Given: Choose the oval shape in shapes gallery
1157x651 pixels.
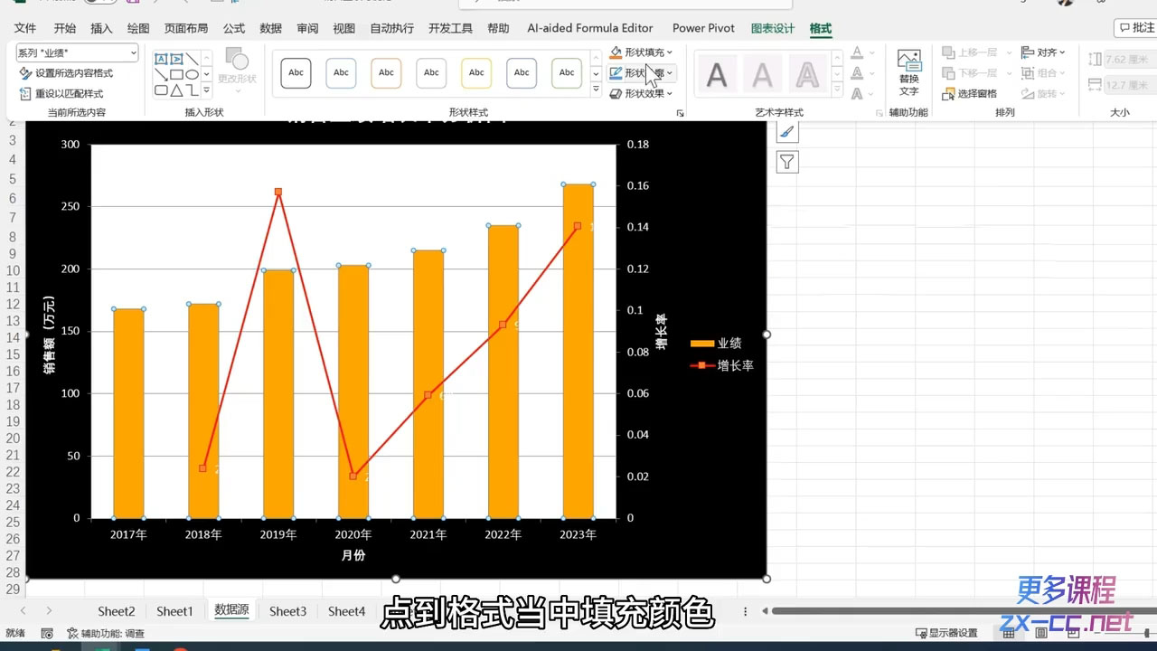Looking at the screenshot, I should [x=192, y=75].
